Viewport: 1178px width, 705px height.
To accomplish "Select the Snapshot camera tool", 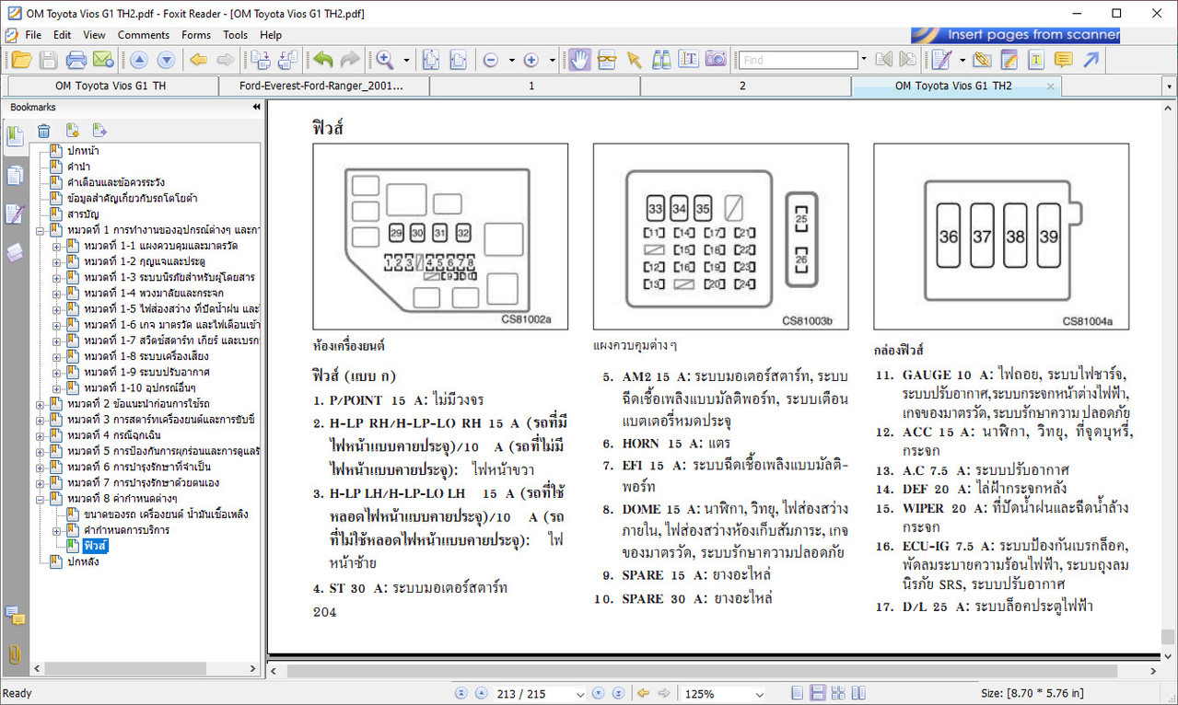I will (x=716, y=60).
